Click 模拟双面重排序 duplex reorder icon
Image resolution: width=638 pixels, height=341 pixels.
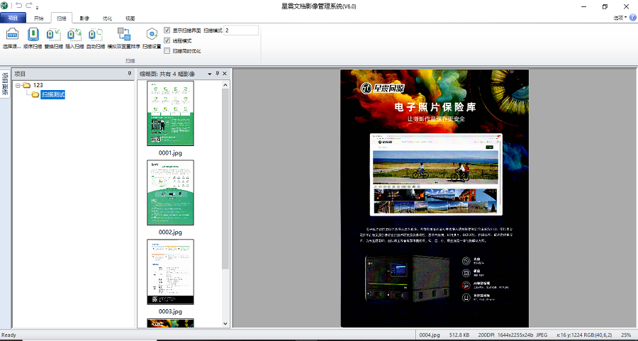tap(123, 35)
